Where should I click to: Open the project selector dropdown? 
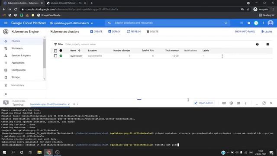pos(71,23)
